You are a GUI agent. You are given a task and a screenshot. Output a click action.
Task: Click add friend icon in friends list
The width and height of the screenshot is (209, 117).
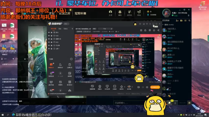click(x=177, y=21)
